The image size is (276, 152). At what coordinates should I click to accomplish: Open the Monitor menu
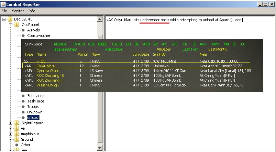18,11
